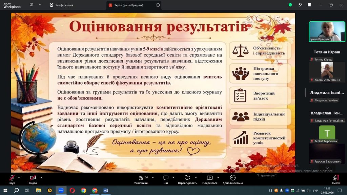Expand the arrow next to Отреагировать
Image resolution: width=347 pixels, height=195 pixels.
click(x=196, y=177)
